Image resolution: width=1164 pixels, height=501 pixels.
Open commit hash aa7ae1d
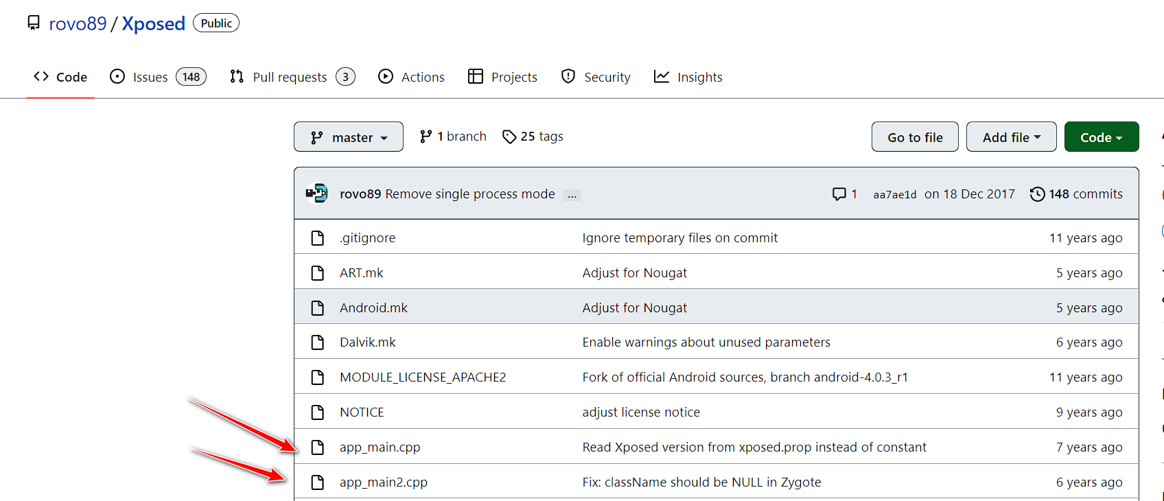(x=894, y=195)
